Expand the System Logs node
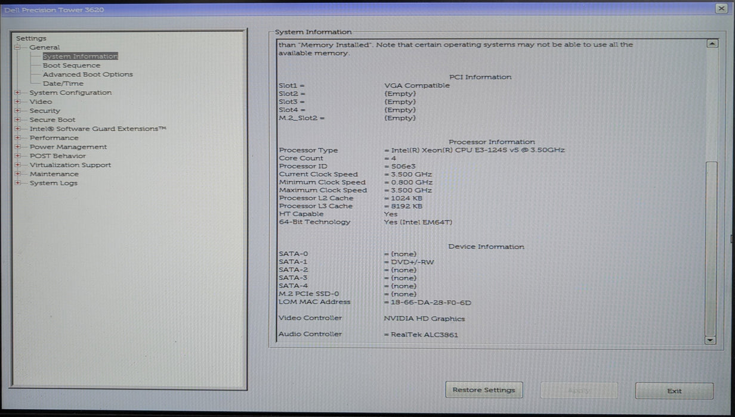 (x=17, y=183)
